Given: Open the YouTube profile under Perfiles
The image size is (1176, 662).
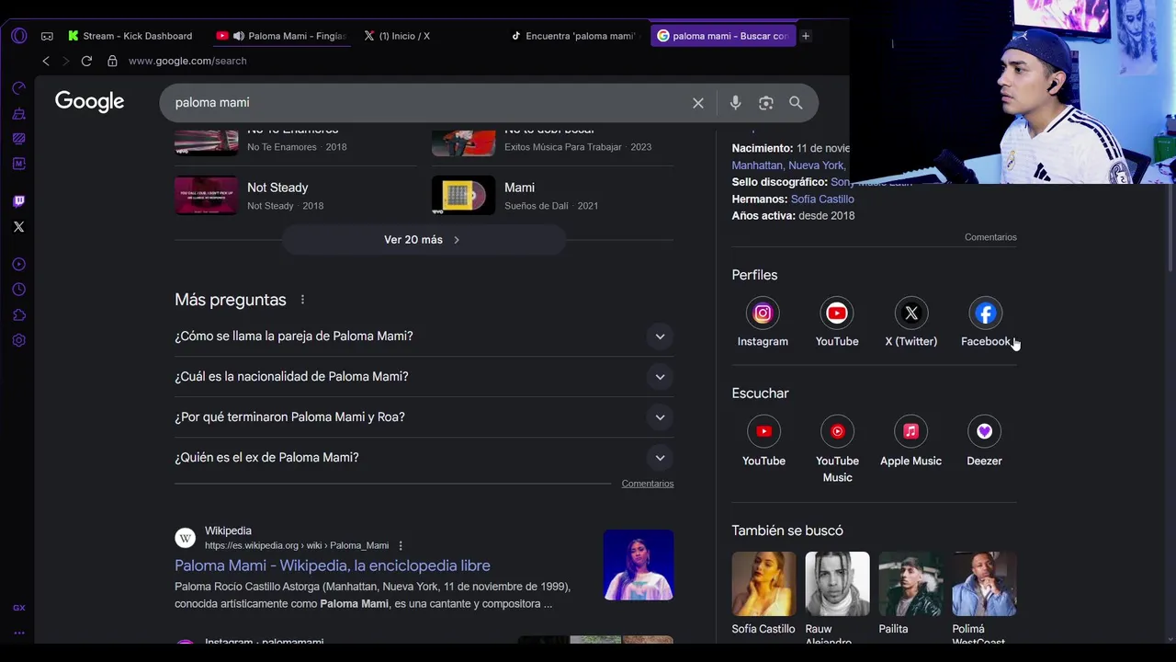Looking at the screenshot, I should pyautogui.click(x=837, y=314).
